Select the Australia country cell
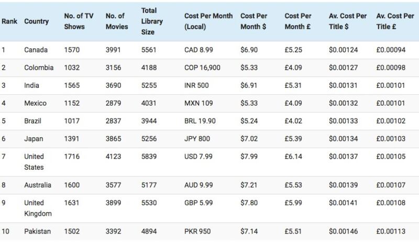 click(38, 185)
